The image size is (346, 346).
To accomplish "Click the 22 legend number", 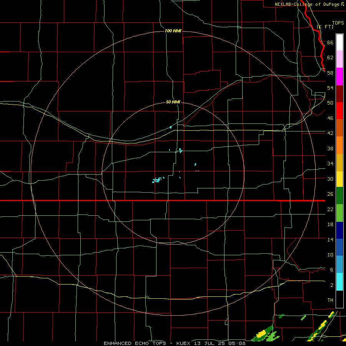I will click(x=330, y=210).
